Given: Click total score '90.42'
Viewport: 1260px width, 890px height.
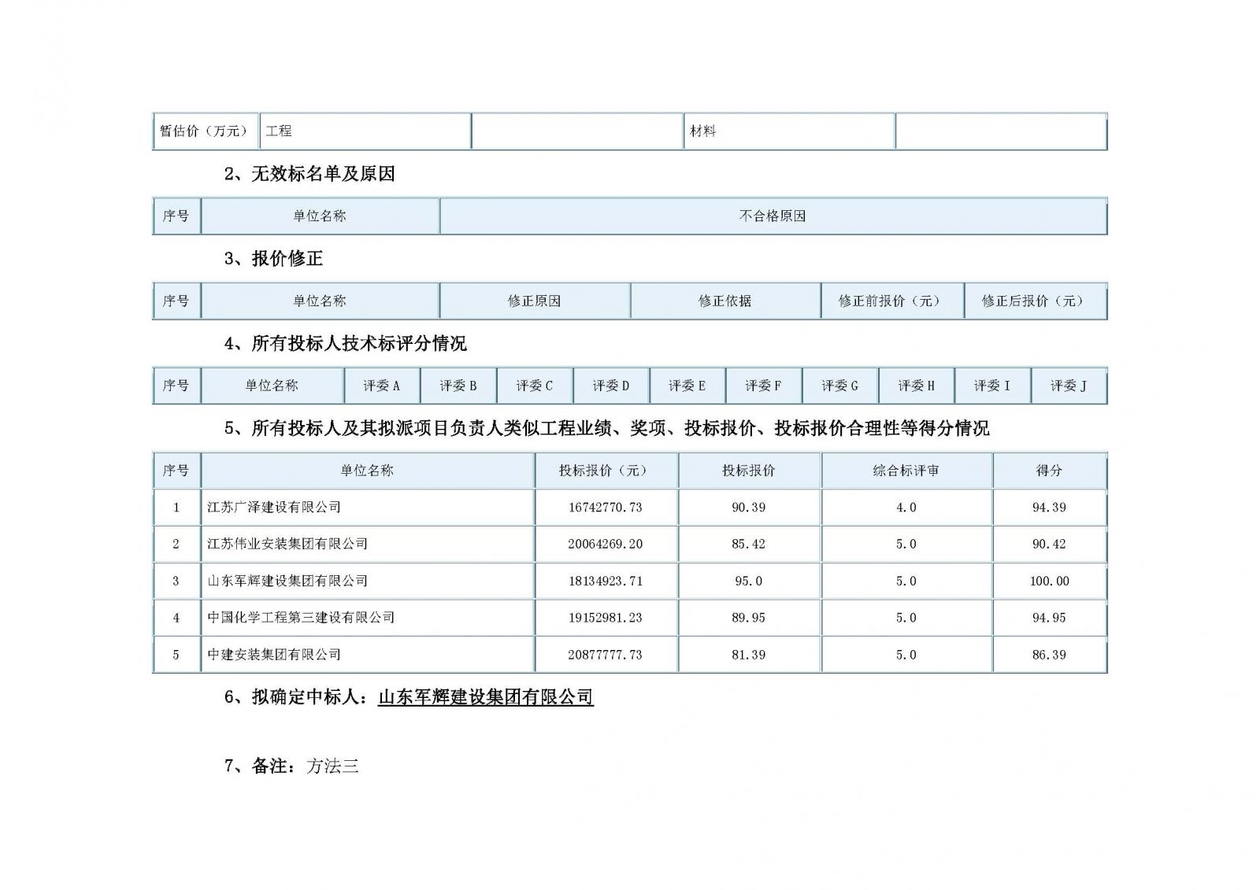Looking at the screenshot, I should 1050,544.
